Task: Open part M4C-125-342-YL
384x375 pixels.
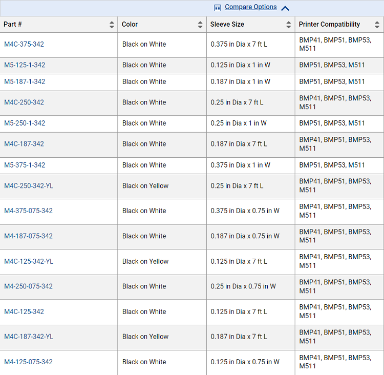Action: [29, 261]
